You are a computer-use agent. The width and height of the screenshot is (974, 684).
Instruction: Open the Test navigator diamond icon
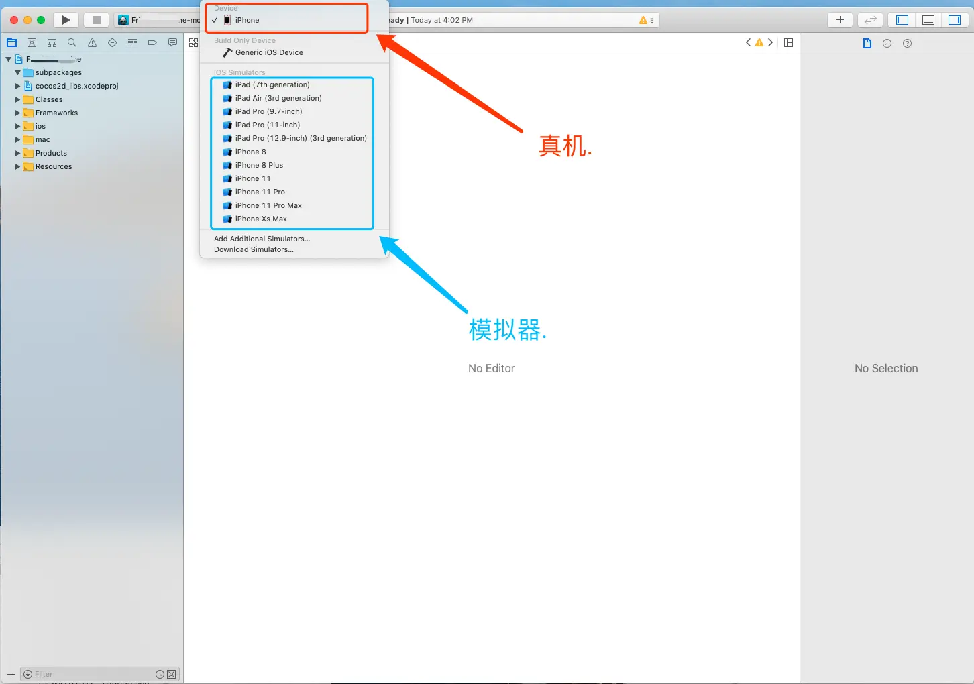pyautogui.click(x=112, y=42)
